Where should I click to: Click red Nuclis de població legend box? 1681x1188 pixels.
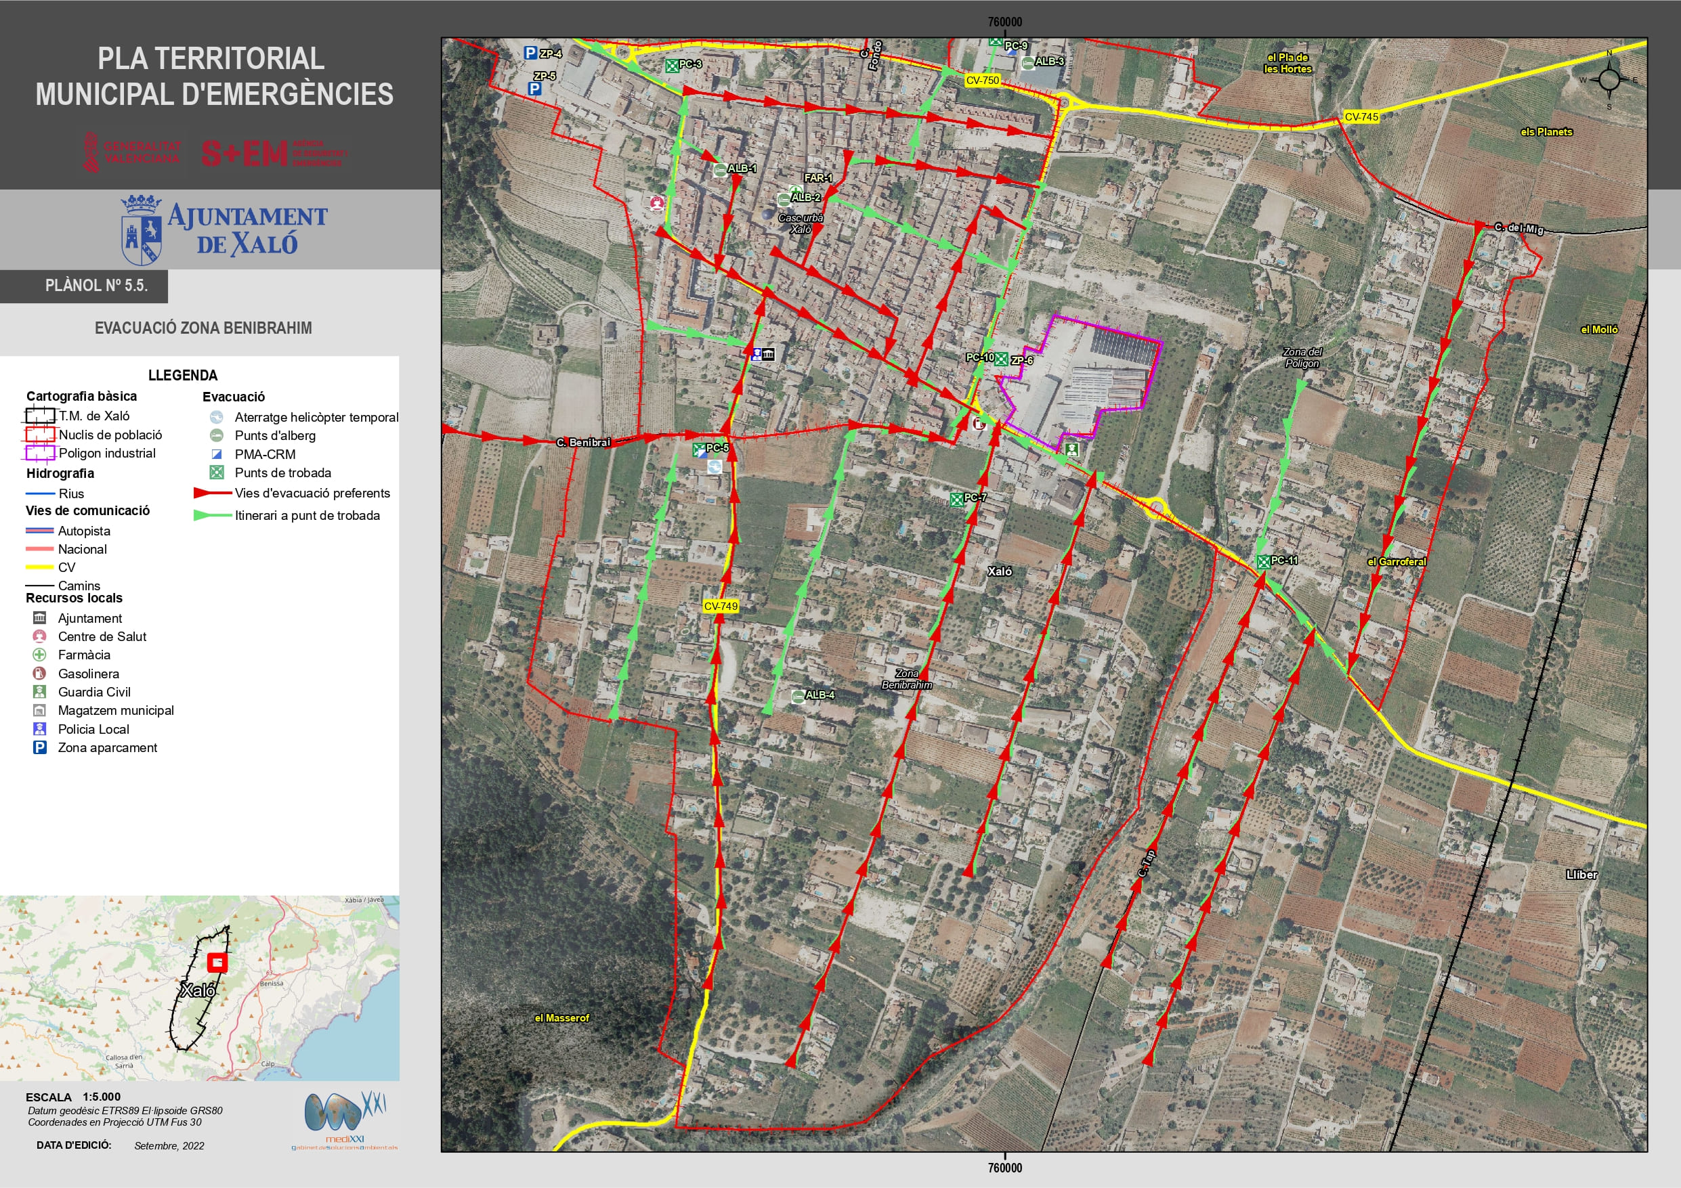[x=39, y=435]
